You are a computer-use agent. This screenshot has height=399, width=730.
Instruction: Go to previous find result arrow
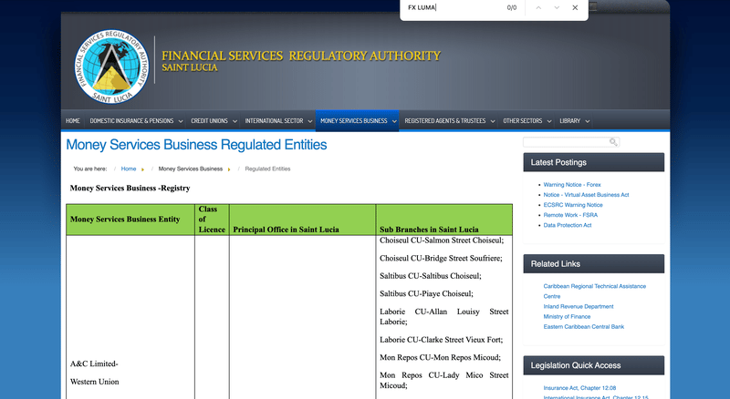[538, 7]
